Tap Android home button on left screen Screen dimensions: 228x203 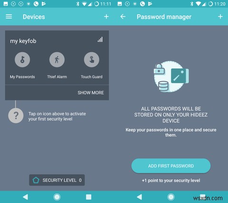(57, 197)
